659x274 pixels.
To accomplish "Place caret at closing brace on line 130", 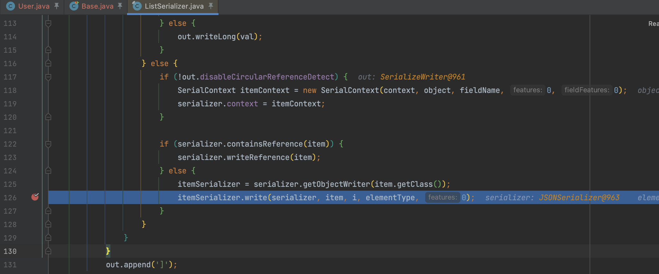I will point(108,251).
